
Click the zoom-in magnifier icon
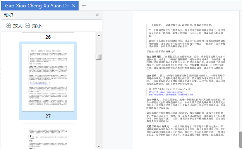pyautogui.click(x=9, y=26)
